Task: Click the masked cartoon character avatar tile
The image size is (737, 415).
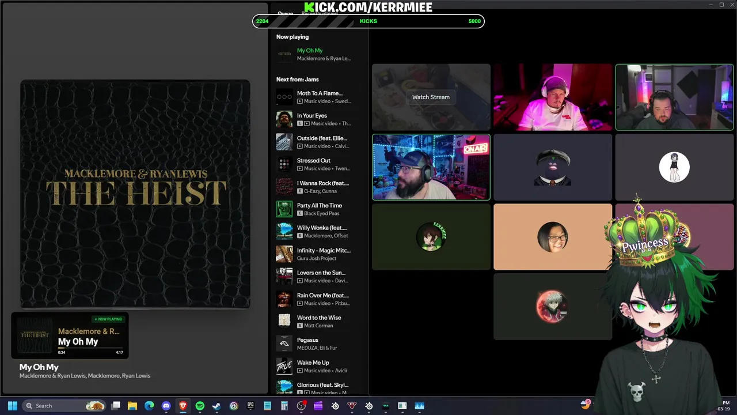Action: (553, 167)
